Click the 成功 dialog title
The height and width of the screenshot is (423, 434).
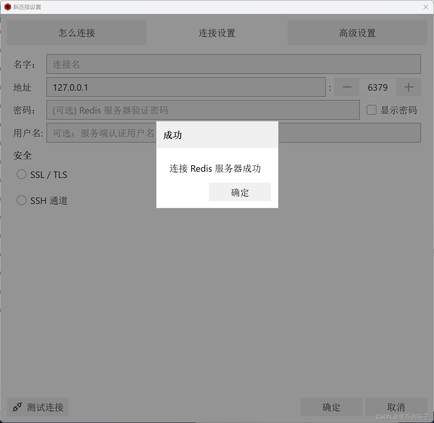tap(172, 135)
